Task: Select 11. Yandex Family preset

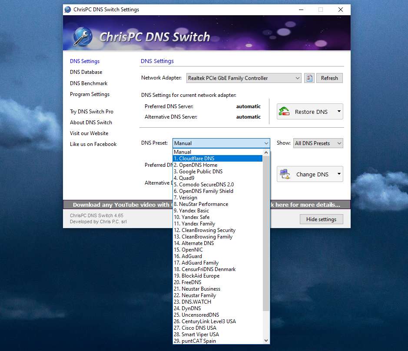Action: point(218,224)
